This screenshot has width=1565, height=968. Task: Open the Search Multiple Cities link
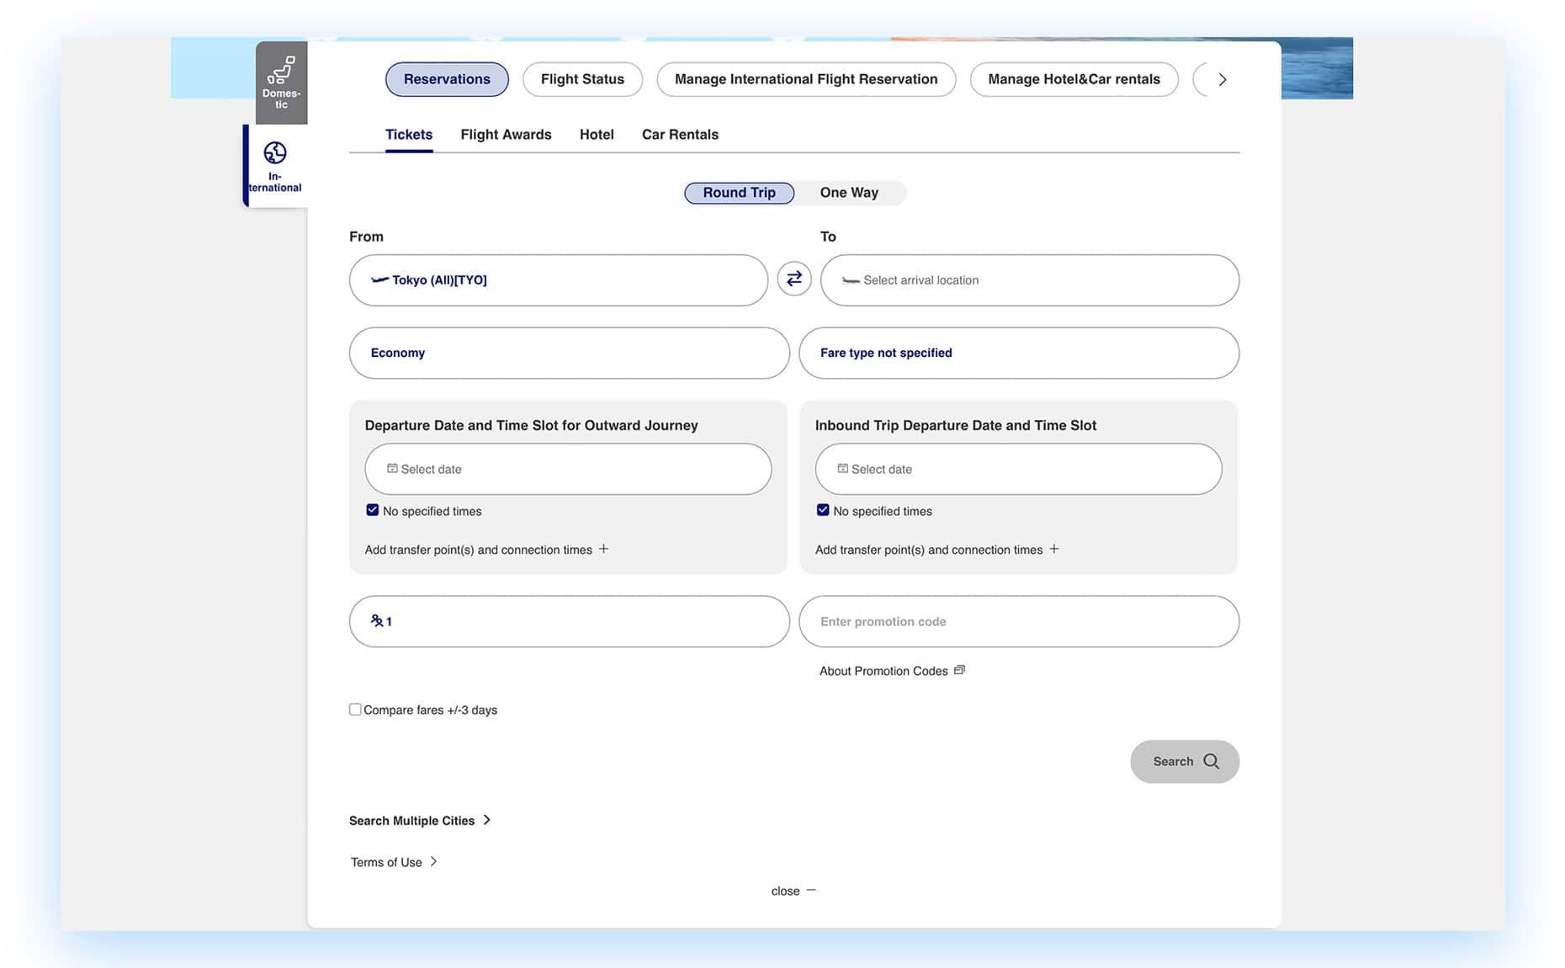coord(419,821)
